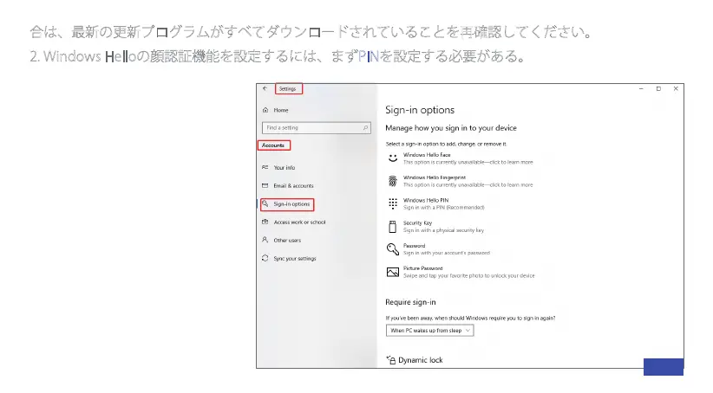
Task: Click the Sign-in options key icon
Action: pos(265,203)
